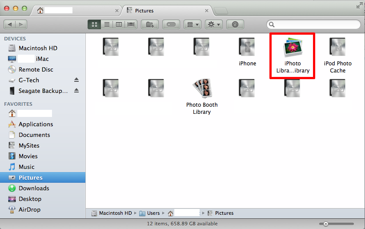
Task: Click the DEVICES sidebar heading
Action: [x=15, y=39]
